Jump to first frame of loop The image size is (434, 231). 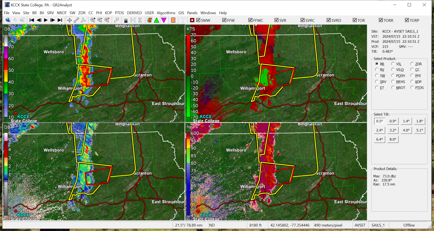click(32, 20)
